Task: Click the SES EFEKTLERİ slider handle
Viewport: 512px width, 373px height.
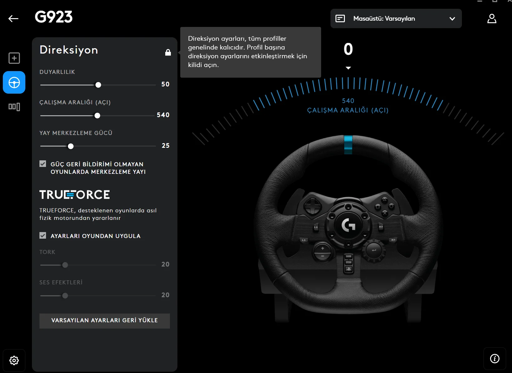Action: (65, 296)
